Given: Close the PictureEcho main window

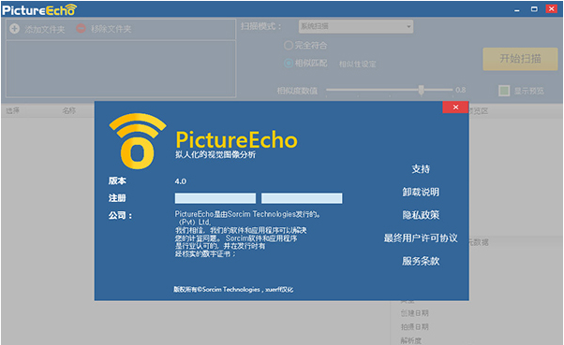Looking at the screenshot, I should coord(551,9).
